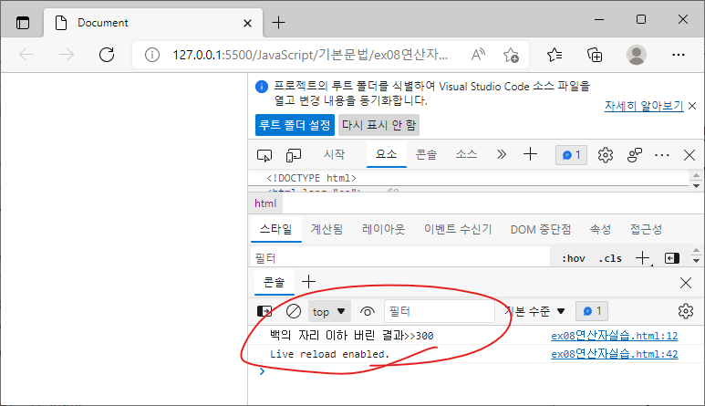Switch to the 콘솔 tab in DevTools toolbar
This screenshot has height=406, width=705.
[426, 154]
